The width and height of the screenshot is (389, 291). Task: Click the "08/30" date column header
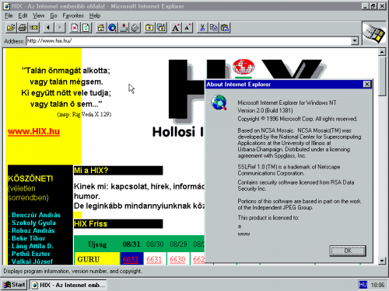(155, 244)
